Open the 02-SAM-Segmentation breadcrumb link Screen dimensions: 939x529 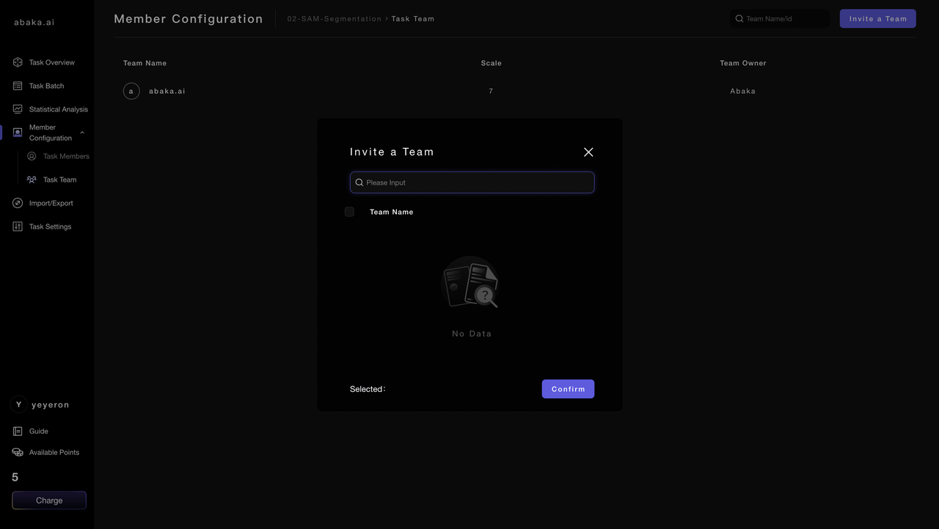pos(334,18)
